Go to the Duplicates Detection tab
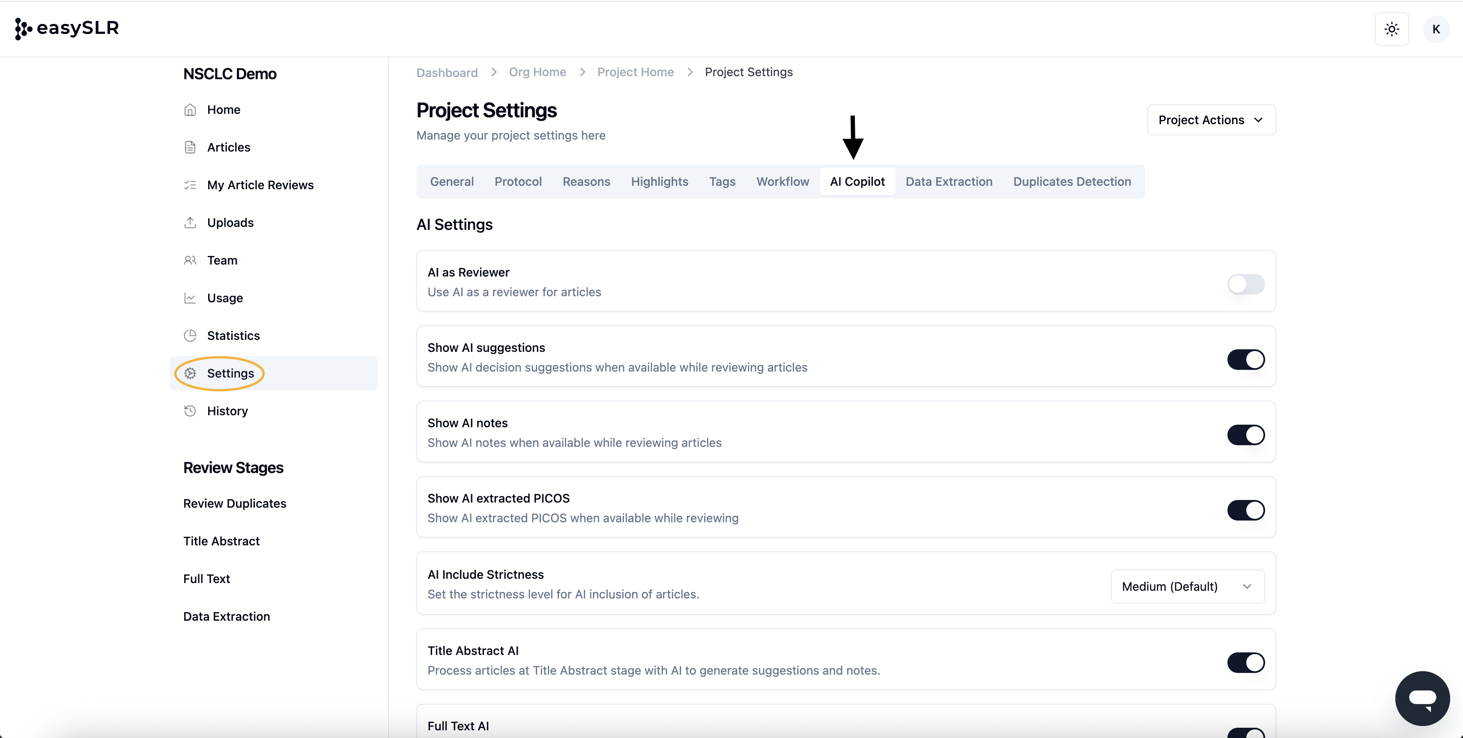1463x738 pixels. pyautogui.click(x=1072, y=182)
